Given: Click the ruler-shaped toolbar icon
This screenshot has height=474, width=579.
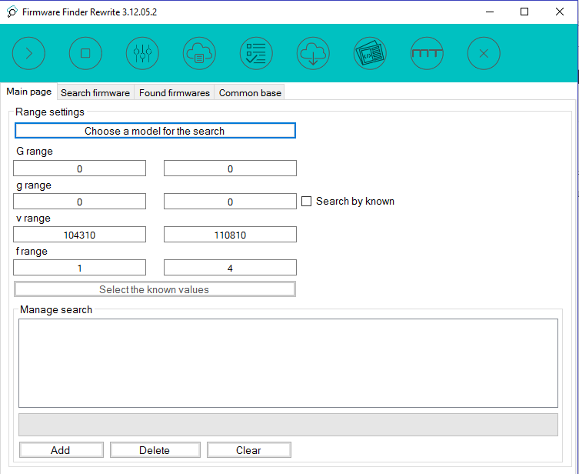Looking at the screenshot, I should click(x=427, y=54).
